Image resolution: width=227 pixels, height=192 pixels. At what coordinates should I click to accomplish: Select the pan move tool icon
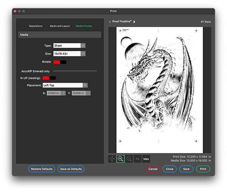[x=112, y=159]
